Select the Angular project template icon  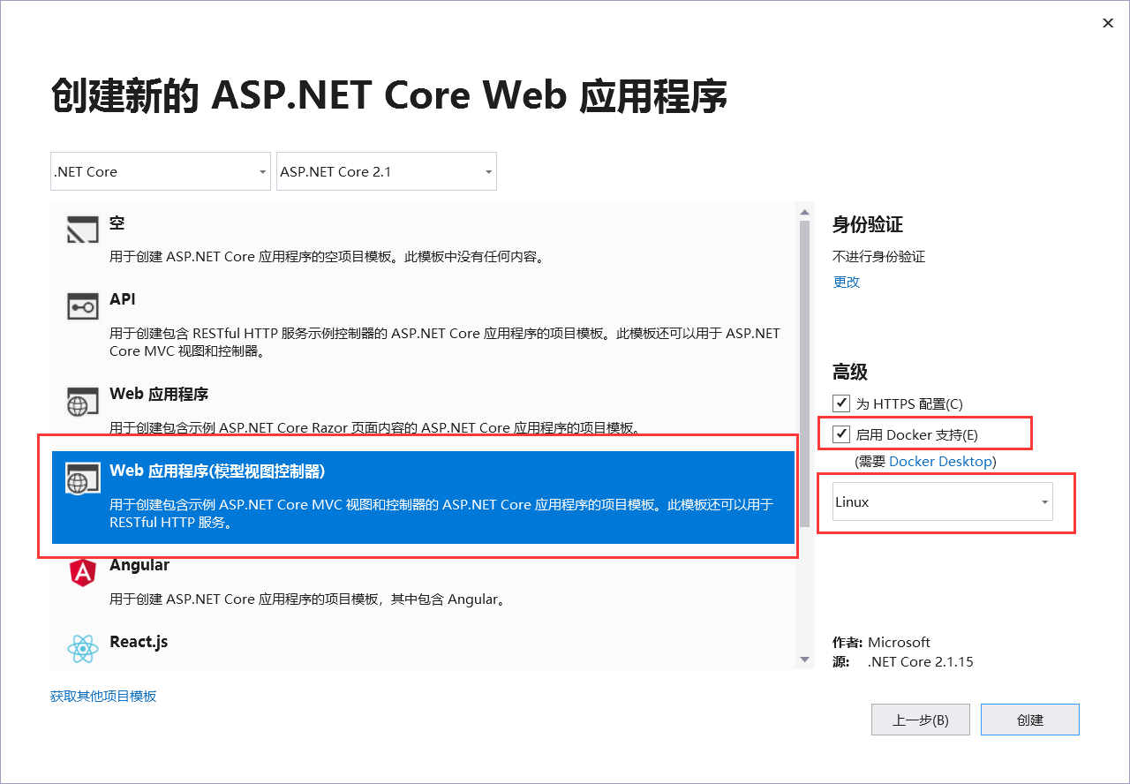(x=82, y=572)
